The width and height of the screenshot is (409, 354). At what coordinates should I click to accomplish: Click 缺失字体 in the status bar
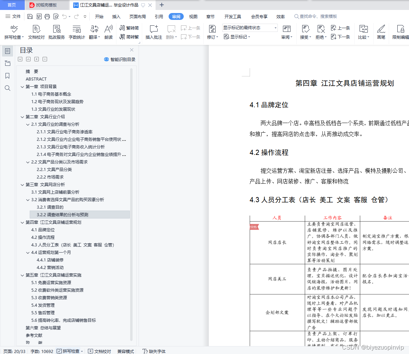coord(154,351)
